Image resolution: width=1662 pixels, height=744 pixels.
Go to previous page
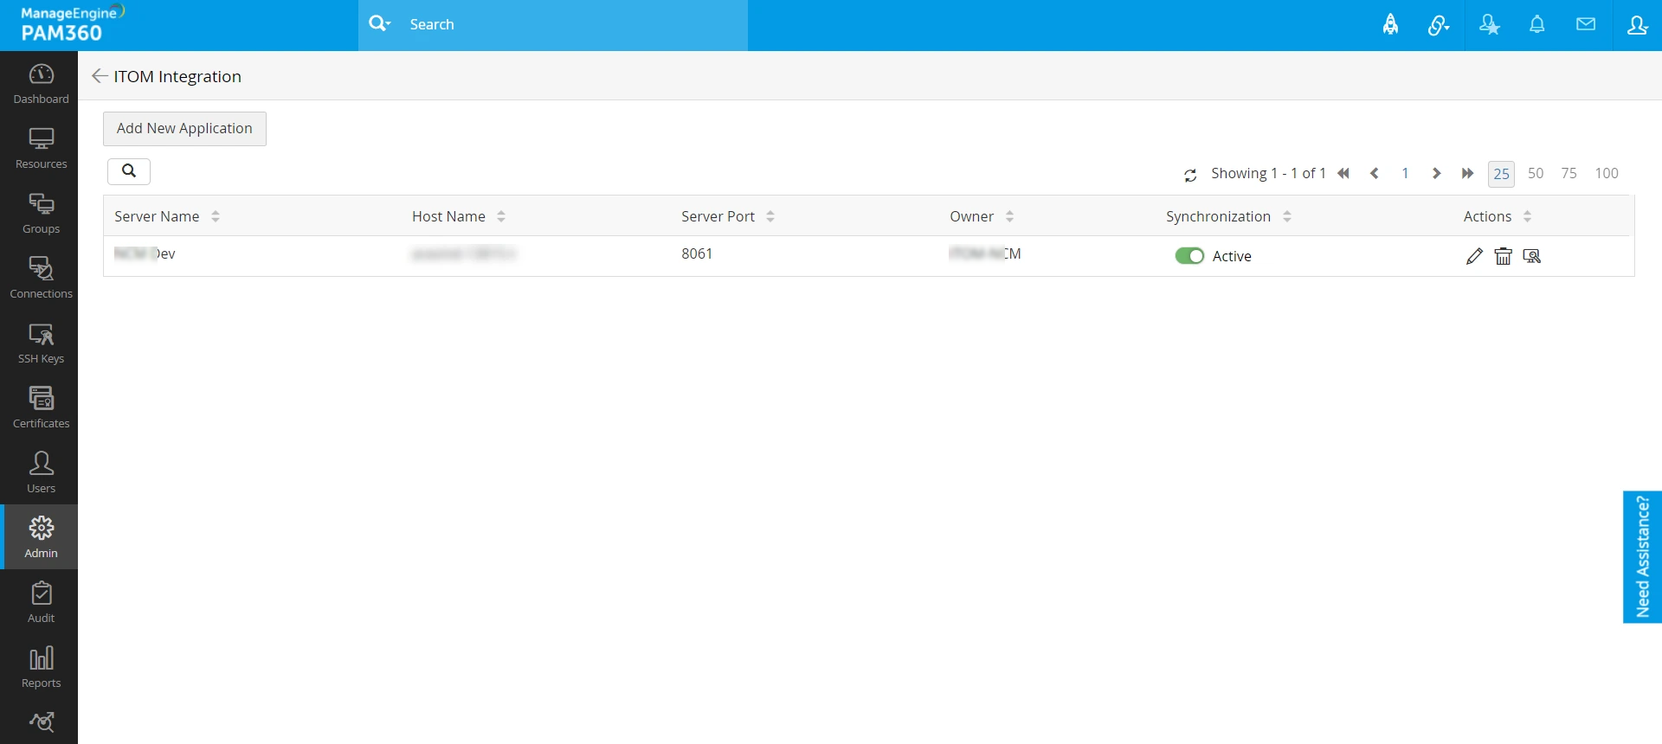pyautogui.click(x=1375, y=174)
